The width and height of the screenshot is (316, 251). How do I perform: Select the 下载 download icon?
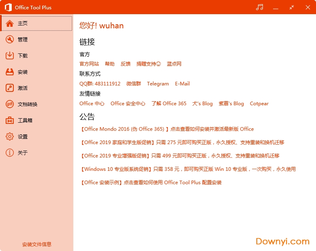tap(10, 55)
